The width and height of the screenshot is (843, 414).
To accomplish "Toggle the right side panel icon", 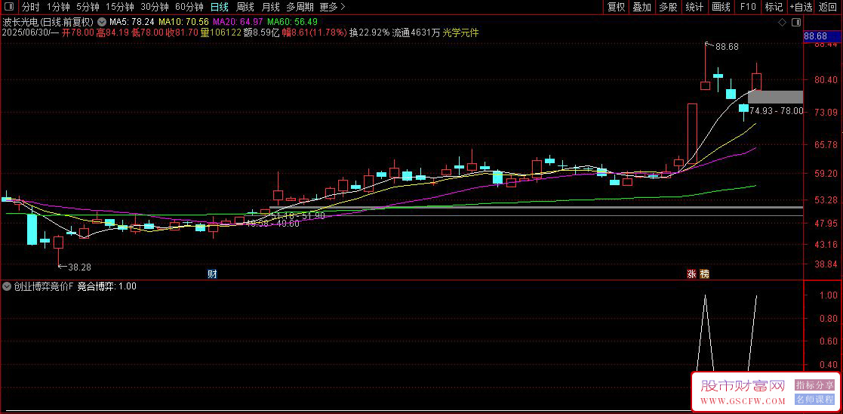I will 796,22.
